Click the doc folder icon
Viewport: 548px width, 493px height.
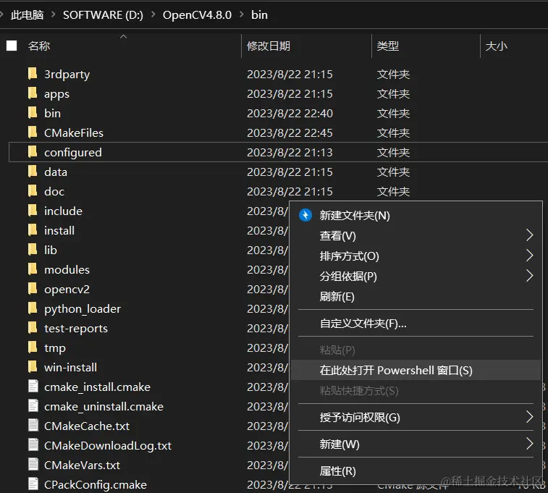33,191
